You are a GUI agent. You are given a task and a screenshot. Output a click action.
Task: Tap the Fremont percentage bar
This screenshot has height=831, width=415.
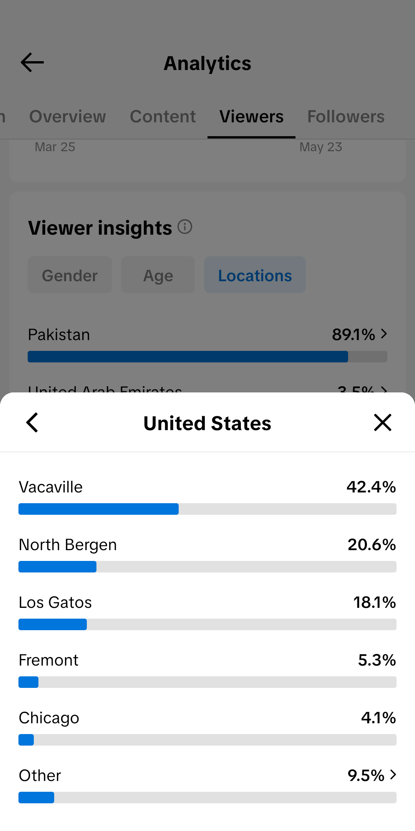pyautogui.click(x=207, y=682)
